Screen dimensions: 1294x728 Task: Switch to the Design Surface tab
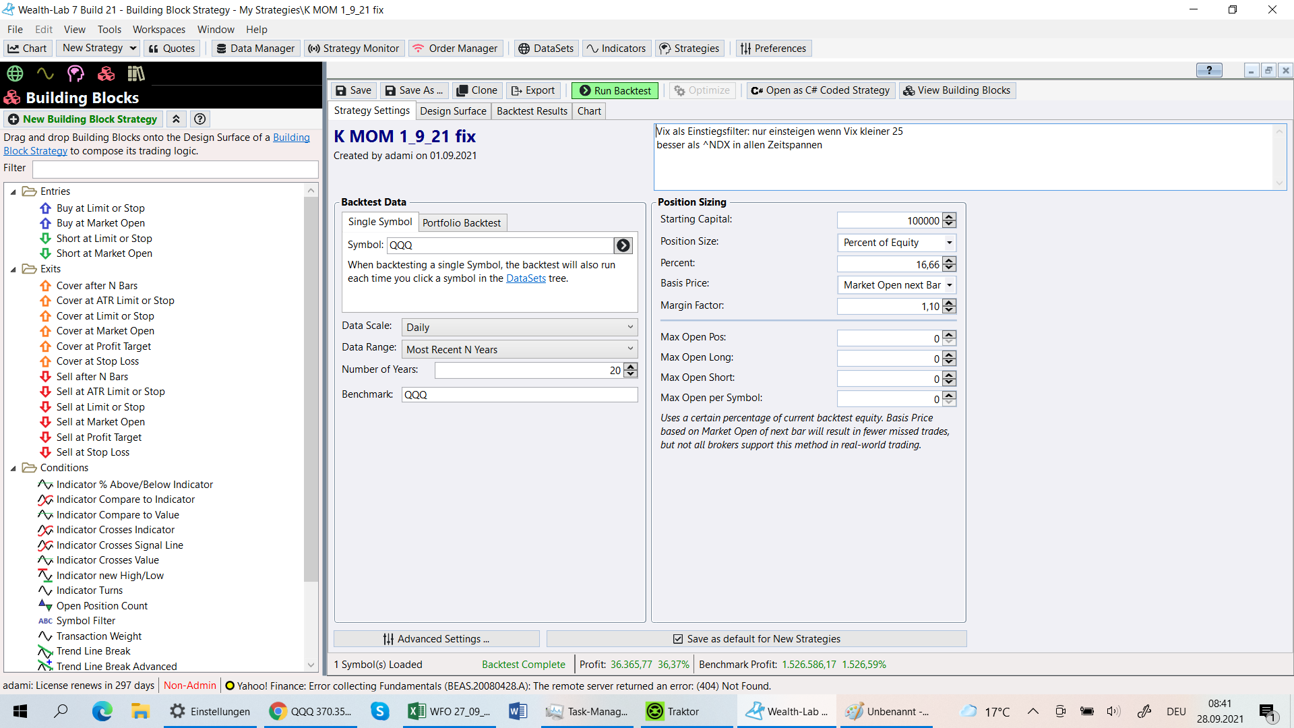click(x=453, y=111)
